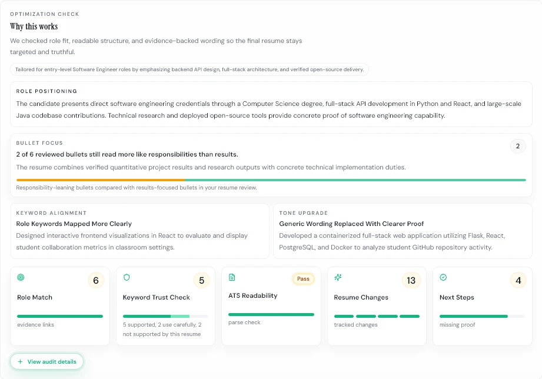Click 'The resume combines verified quantitative' sentence

tap(211, 167)
